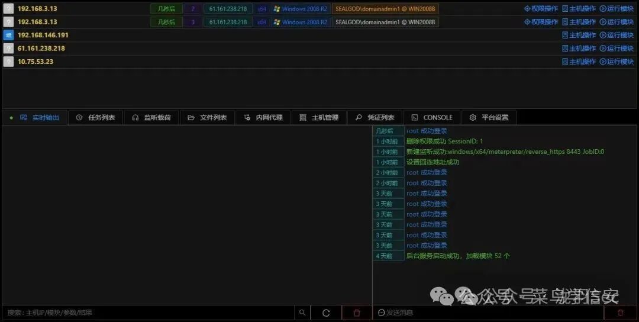This screenshot has width=639, height=322.
Task: Focus the 搜索 主机IP/模块/参数/结果 search field
Action: 149,313
